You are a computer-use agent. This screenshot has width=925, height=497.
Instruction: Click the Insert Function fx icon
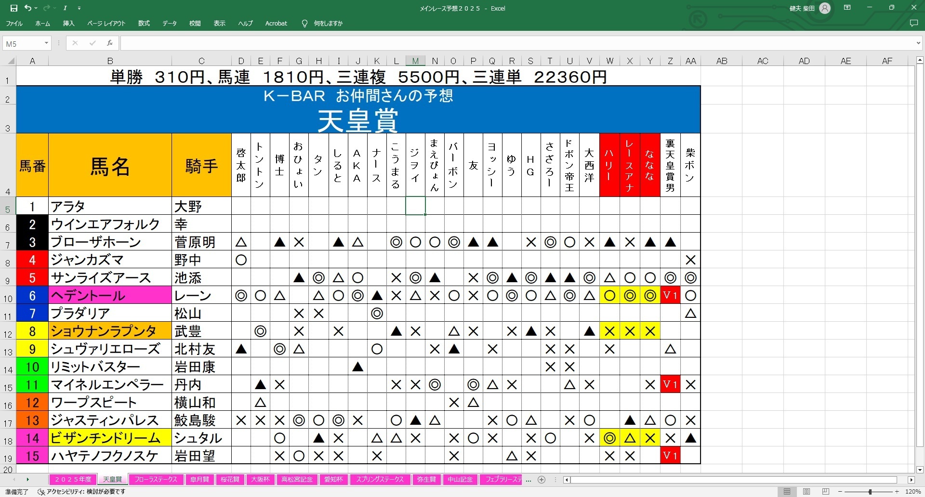click(110, 43)
